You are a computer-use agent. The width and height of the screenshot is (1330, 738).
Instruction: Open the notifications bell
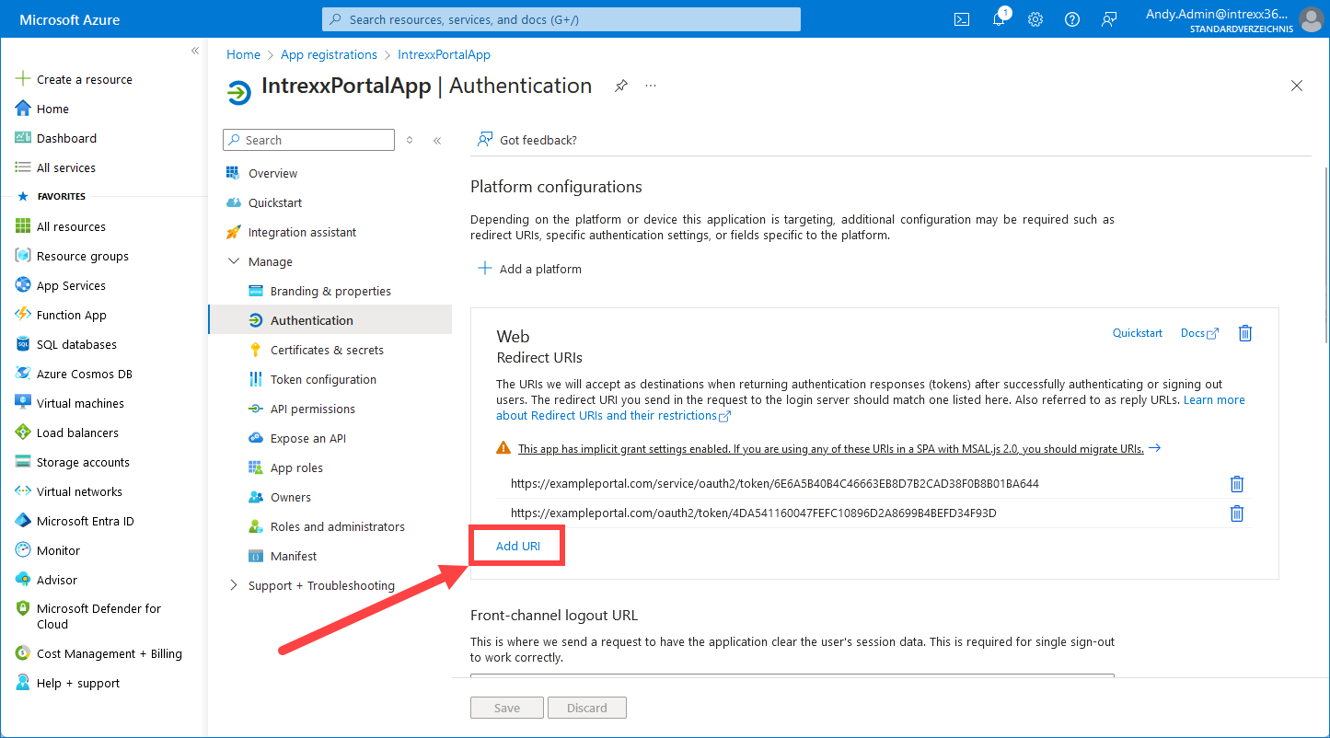(999, 19)
